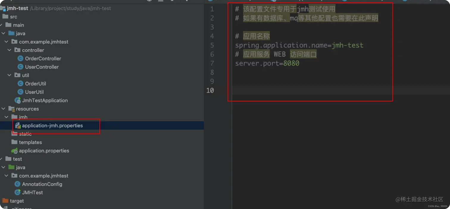This screenshot has width=450, height=209.
Task: Click the application-jmh.properties file icon
Action: [18, 126]
